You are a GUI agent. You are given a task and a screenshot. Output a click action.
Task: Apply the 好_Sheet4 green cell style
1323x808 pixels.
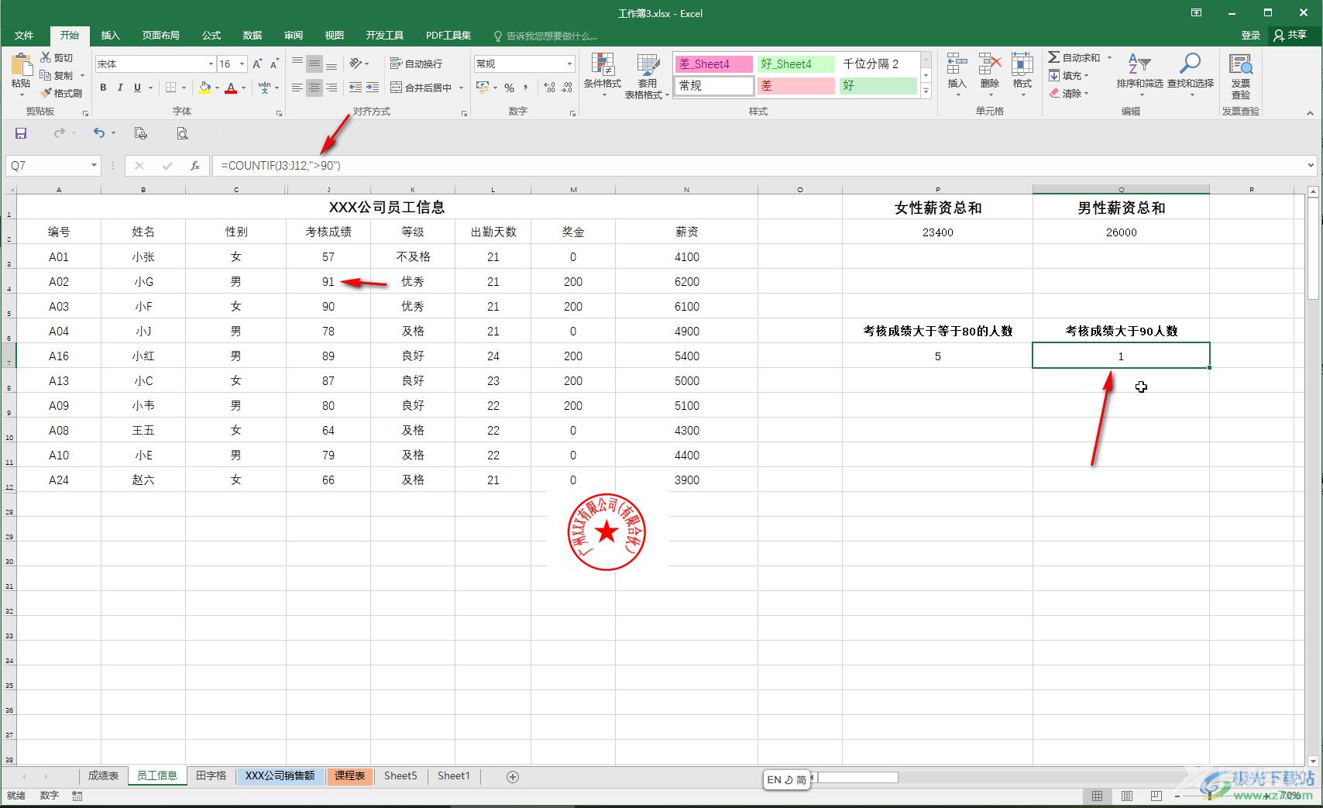tap(796, 64)
